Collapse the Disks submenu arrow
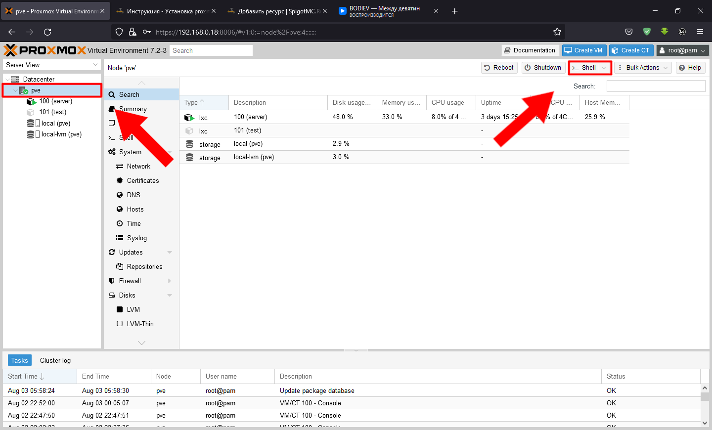Image resolution: width=712 pixels, height=430 pixels. (170, 295)
